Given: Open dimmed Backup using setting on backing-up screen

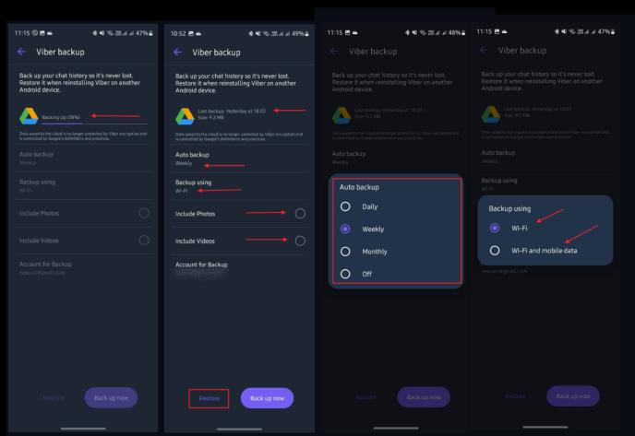Looking at the screenshot, I should point(84,185).
